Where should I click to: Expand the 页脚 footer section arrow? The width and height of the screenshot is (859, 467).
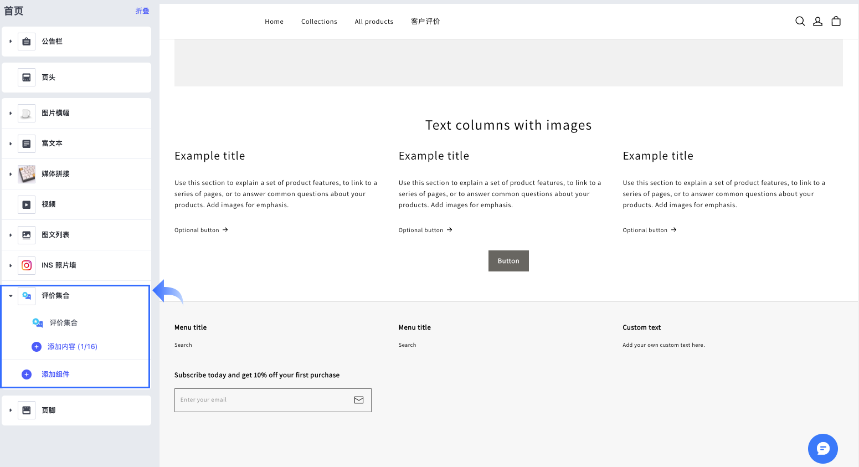pos(11,410)
